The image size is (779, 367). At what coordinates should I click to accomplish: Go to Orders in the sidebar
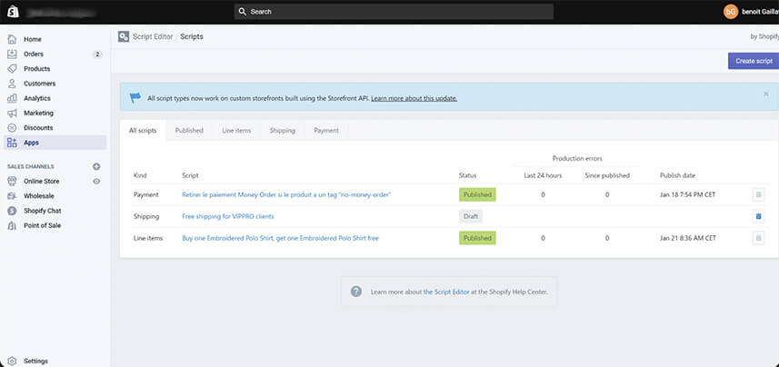coord(34,54)
